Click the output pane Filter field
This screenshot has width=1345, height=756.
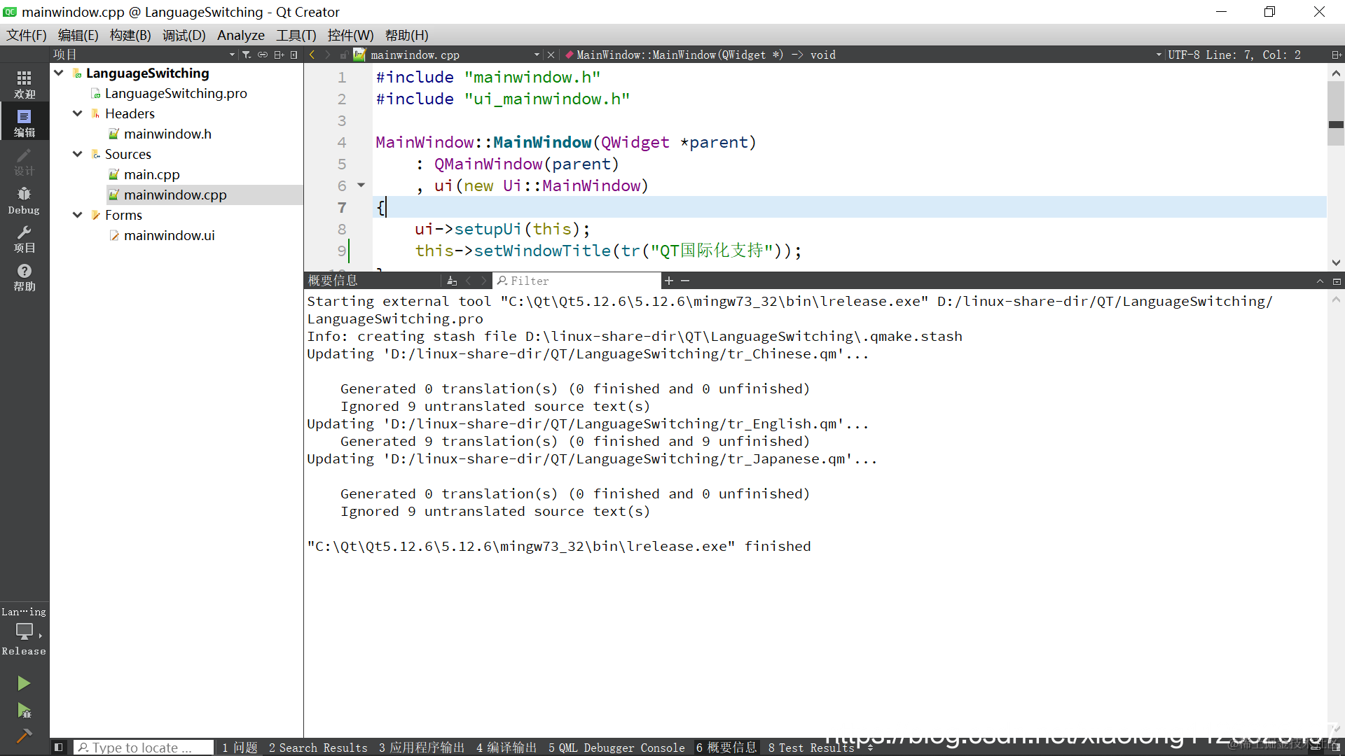click(576, 281)
